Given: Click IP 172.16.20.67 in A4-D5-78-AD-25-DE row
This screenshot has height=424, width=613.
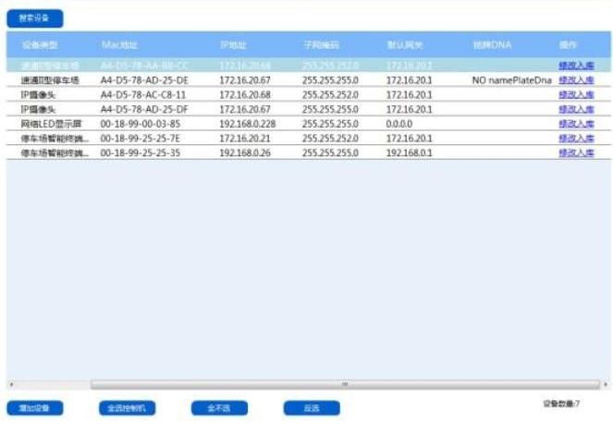Looking at the screenshot, I should (245, 80).
